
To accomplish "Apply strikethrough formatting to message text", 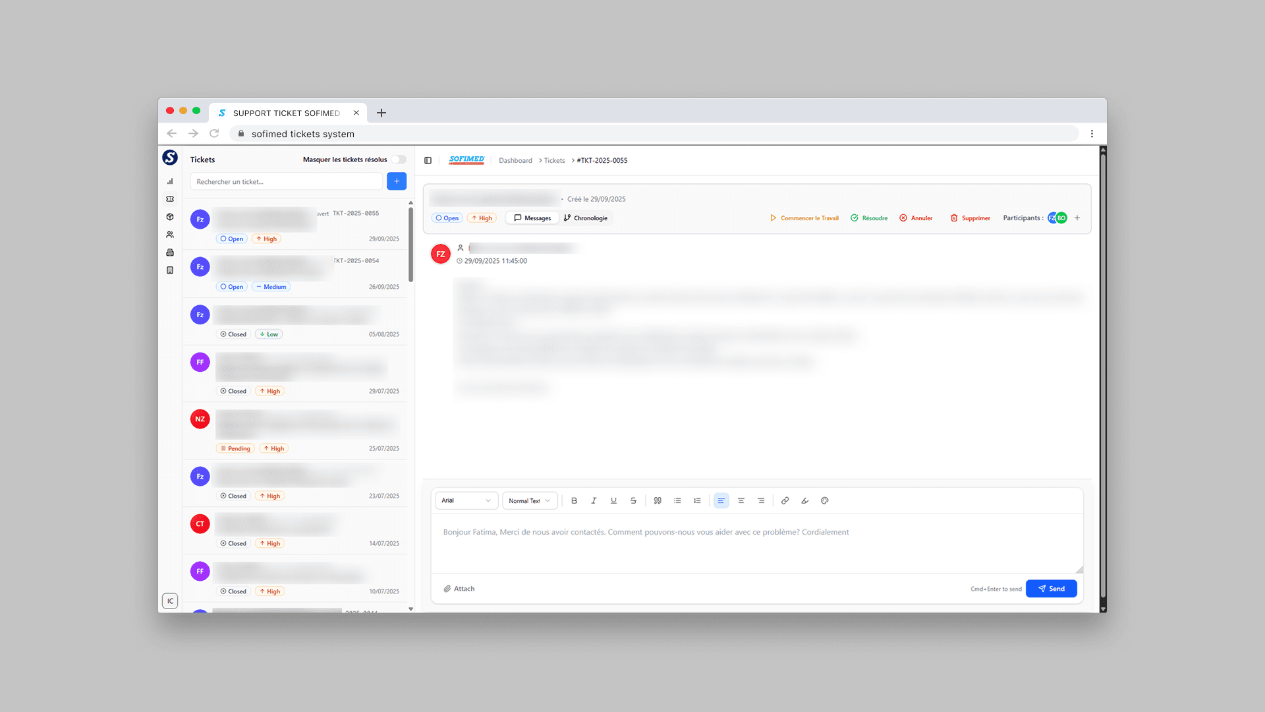I will click(x=633, y=500).
